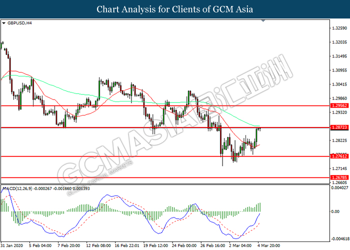Image resolution: width=350 pixels, height=250 pixels.
Task: Click the Chart Analysis for Clients of GCM Asia title
Action: pyautogui.click(x=175, y=9)
